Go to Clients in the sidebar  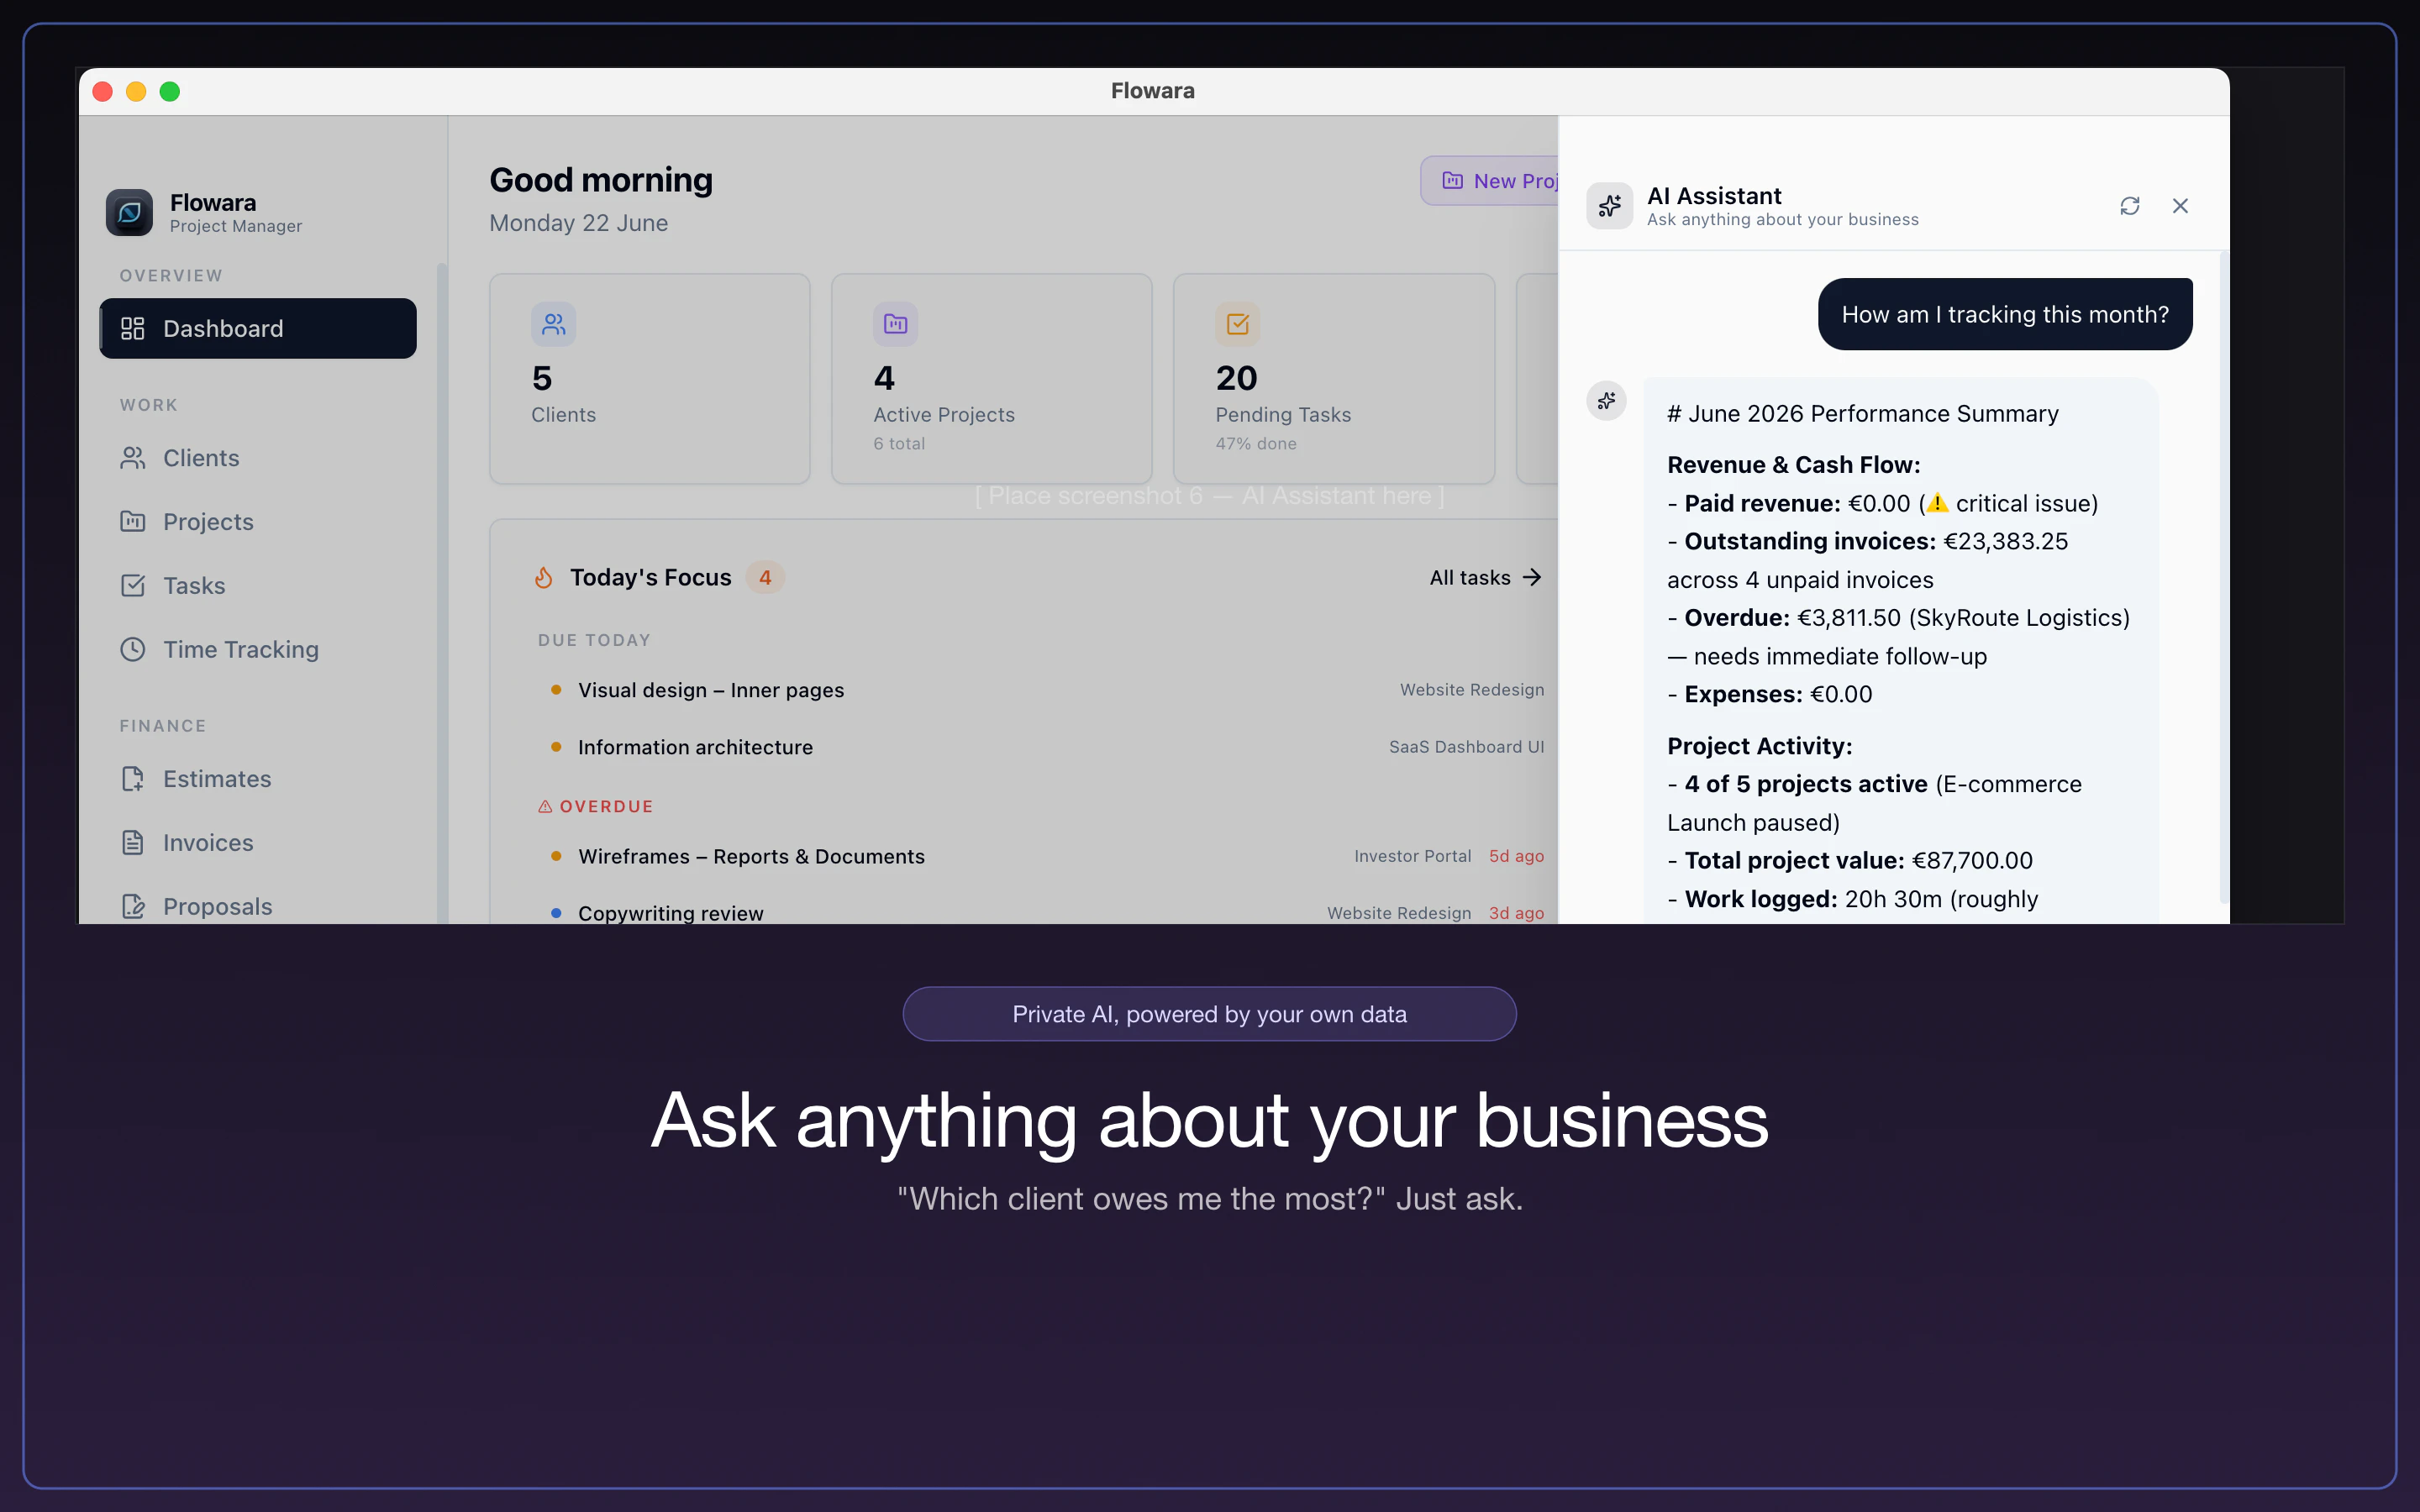tap(258, 458)
